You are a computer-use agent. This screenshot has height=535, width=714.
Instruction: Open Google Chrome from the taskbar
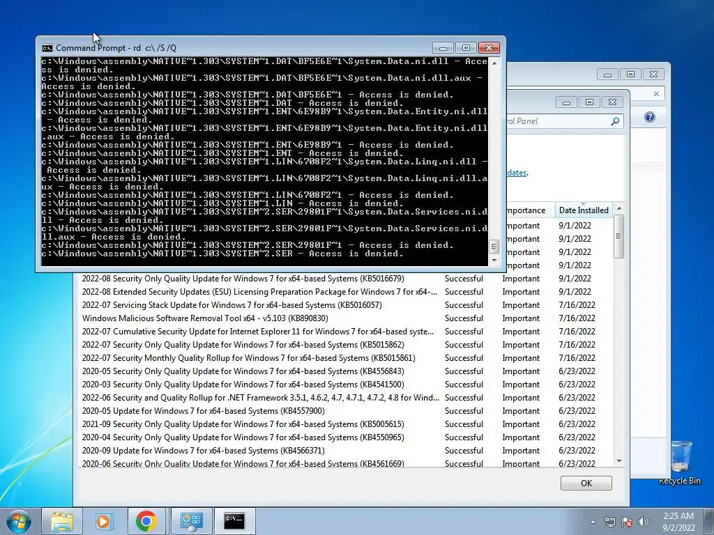(146, 521)
